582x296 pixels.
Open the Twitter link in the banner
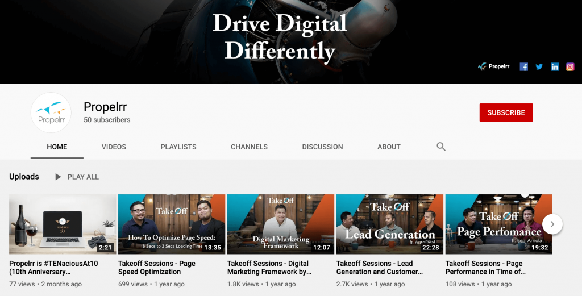pyautogui.click(x=539, y=67)
